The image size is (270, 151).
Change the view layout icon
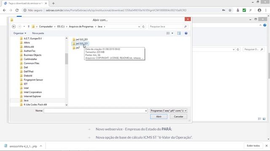[168, 33]
